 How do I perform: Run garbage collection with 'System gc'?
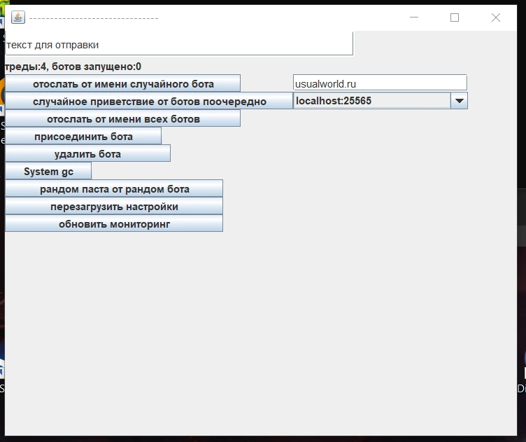(x=48, y=172)
